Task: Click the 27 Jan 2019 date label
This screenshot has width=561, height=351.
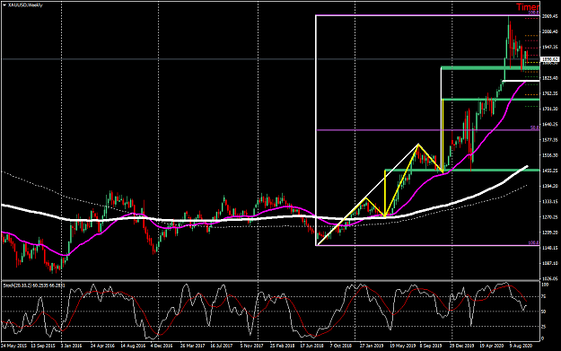Action: click(x=372, y=346)
